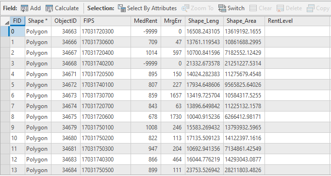331x176 pixels.
Task: Open the Calculate field tool
Action: [62, 8]
